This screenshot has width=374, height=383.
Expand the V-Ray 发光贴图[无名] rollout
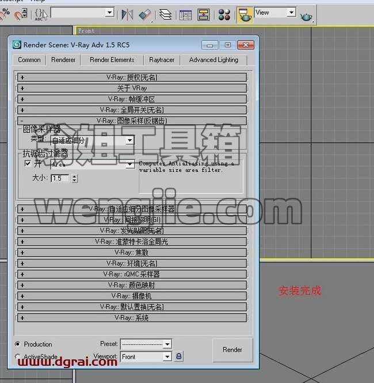point(132,231)
